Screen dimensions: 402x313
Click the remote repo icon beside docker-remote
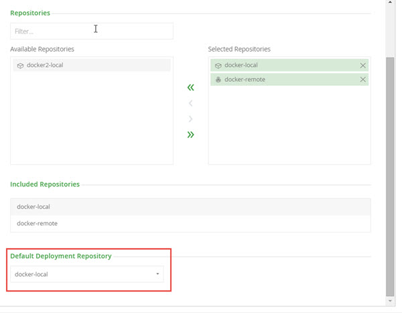point(218,79)
